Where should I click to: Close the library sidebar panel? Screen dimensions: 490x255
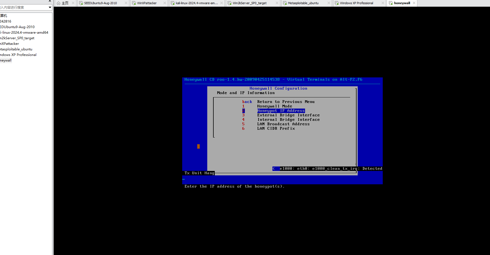[x=50, y=1]
